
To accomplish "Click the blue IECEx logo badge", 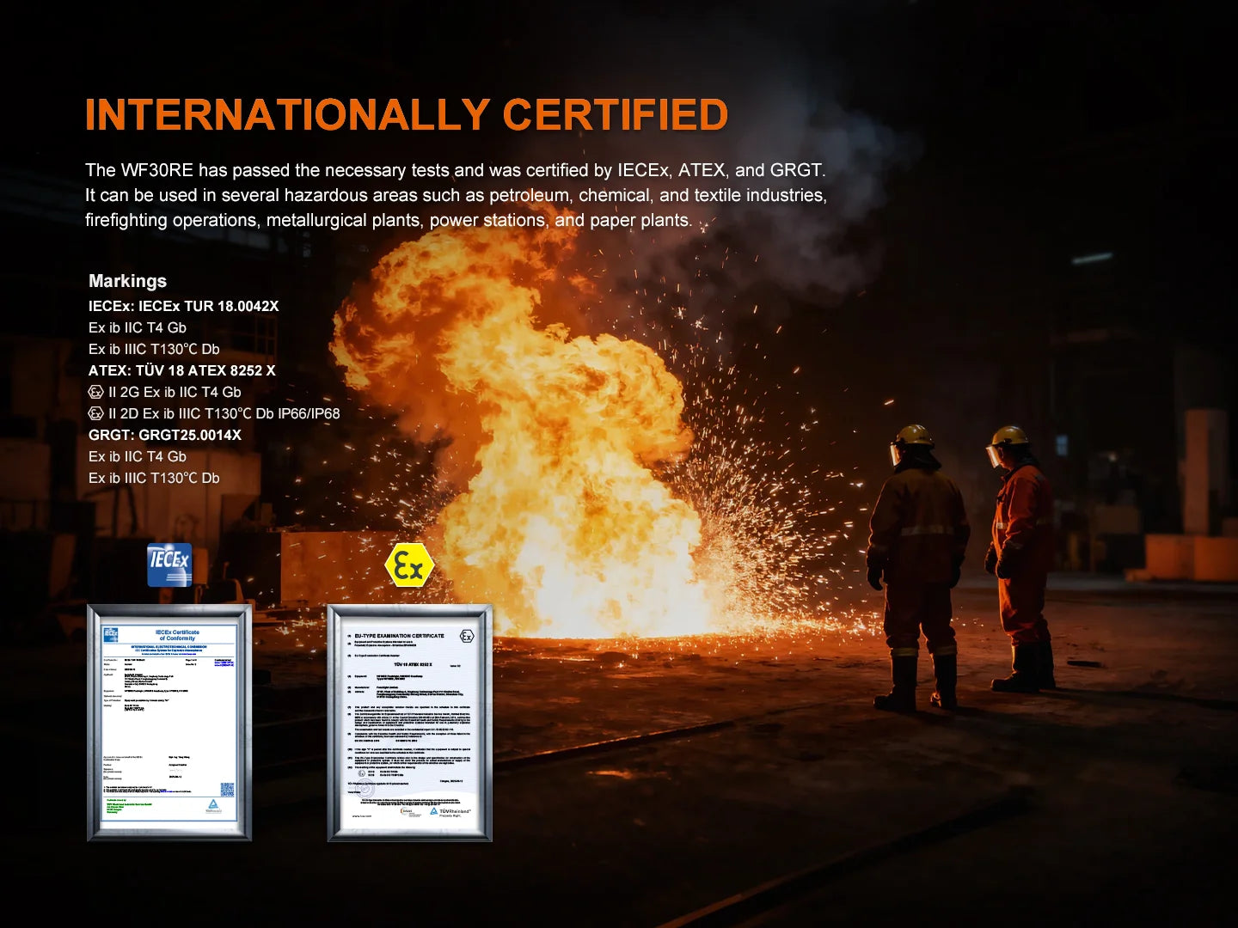I will [169, 565].
